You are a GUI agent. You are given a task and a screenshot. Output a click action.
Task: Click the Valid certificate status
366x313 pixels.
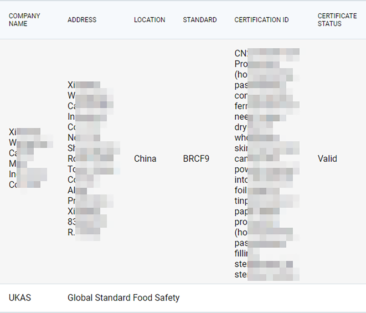[x=327, y=158]
